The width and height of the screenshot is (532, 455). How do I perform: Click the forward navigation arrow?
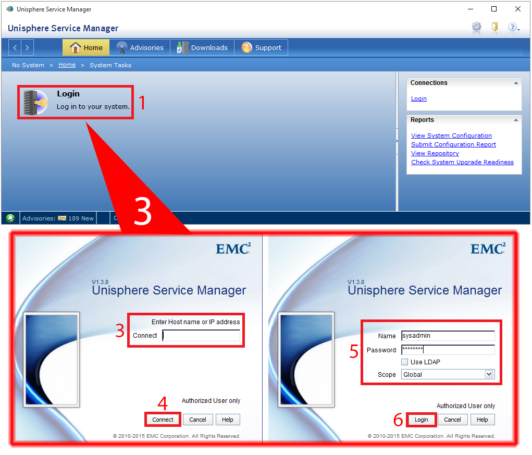coord(28,47)
